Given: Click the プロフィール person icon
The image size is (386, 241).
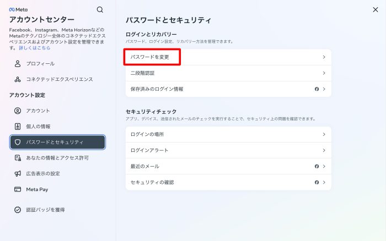Looking at the screenshot, I should click(18, 63).
